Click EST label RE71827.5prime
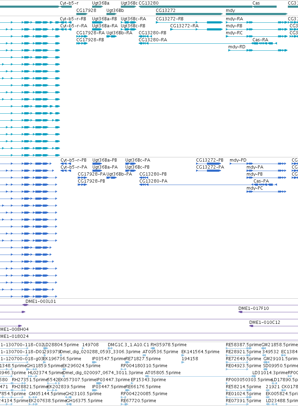Screen dimensions: 298x406 pyautogui.click(x=143, y=359)
